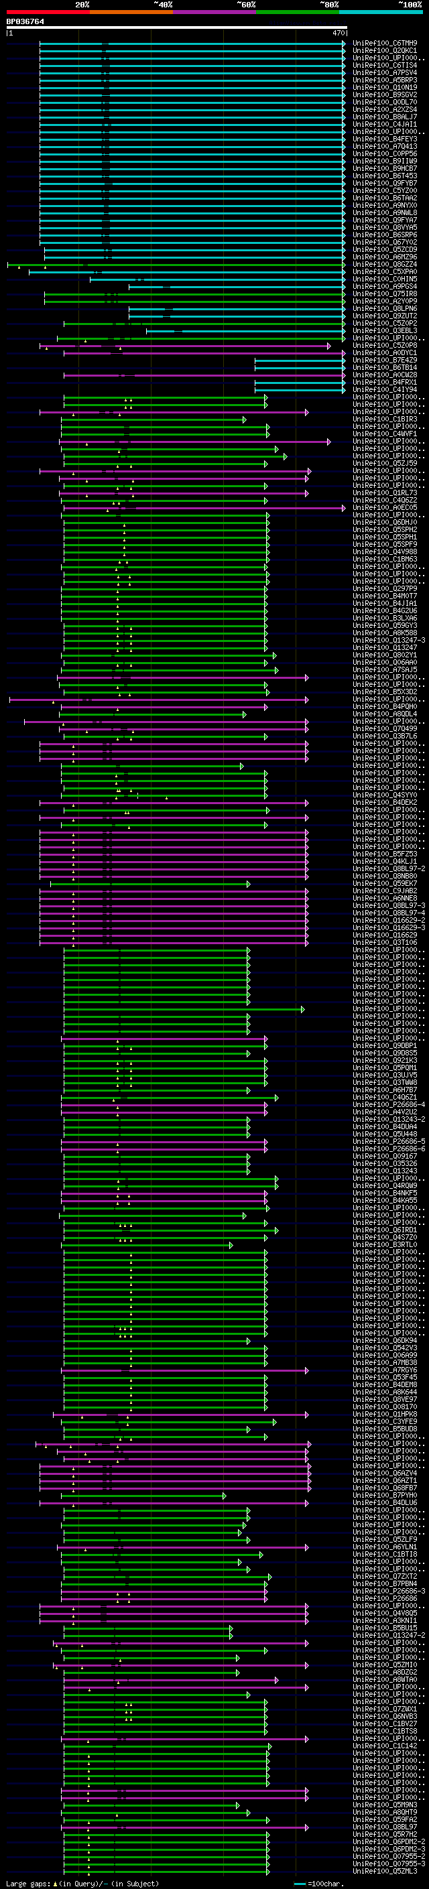The height and width of the screenshot is (1889, 429).
Task: Click label UniRef100_C4IY94
Action: [385, 390]
